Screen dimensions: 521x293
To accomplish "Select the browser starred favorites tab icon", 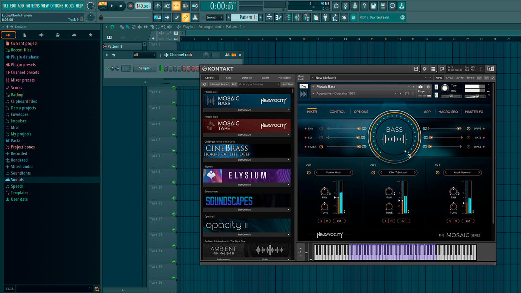I will [90, 35].
